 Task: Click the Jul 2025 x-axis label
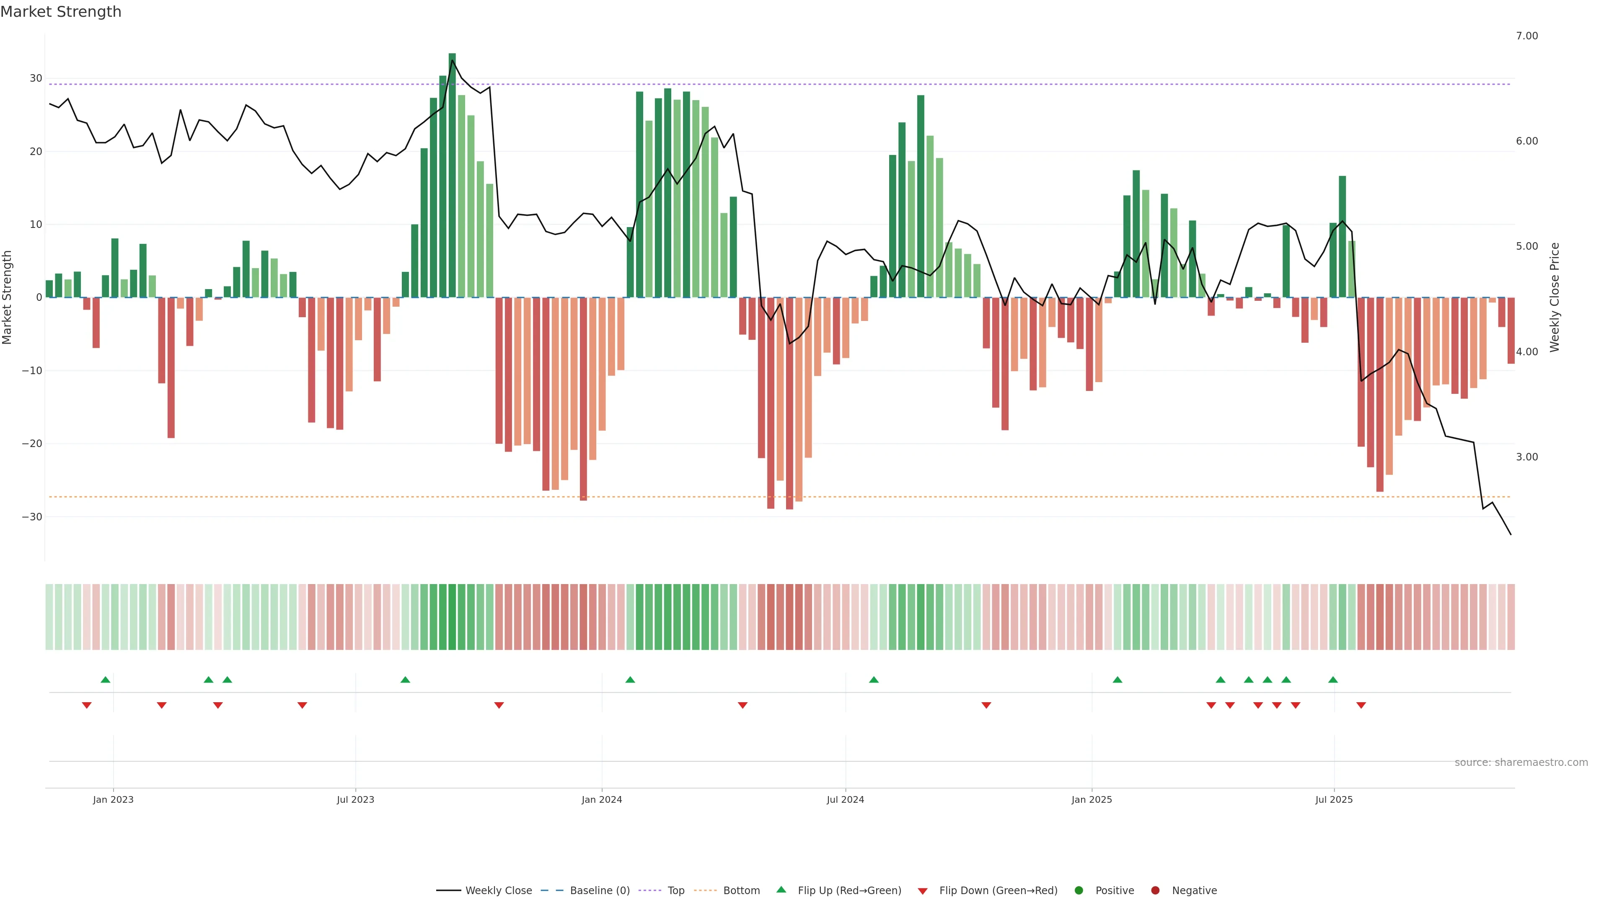[x=1334, y=799]
